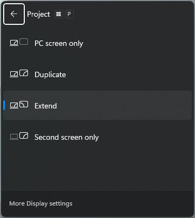Image resolution: width=195 pixels, height=218 pixels.
Task: Click the P key shortcut badge
Action: point(69,14)
